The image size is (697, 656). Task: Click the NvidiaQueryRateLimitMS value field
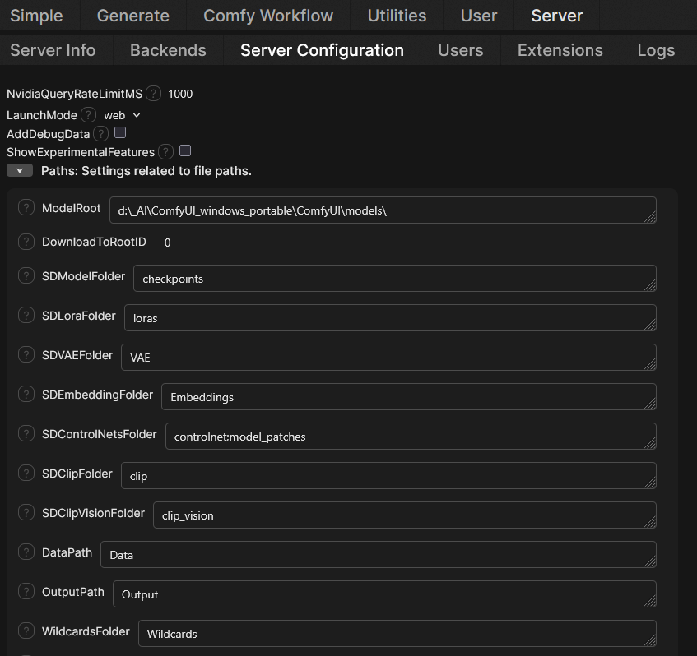click(x=180, y=94)
